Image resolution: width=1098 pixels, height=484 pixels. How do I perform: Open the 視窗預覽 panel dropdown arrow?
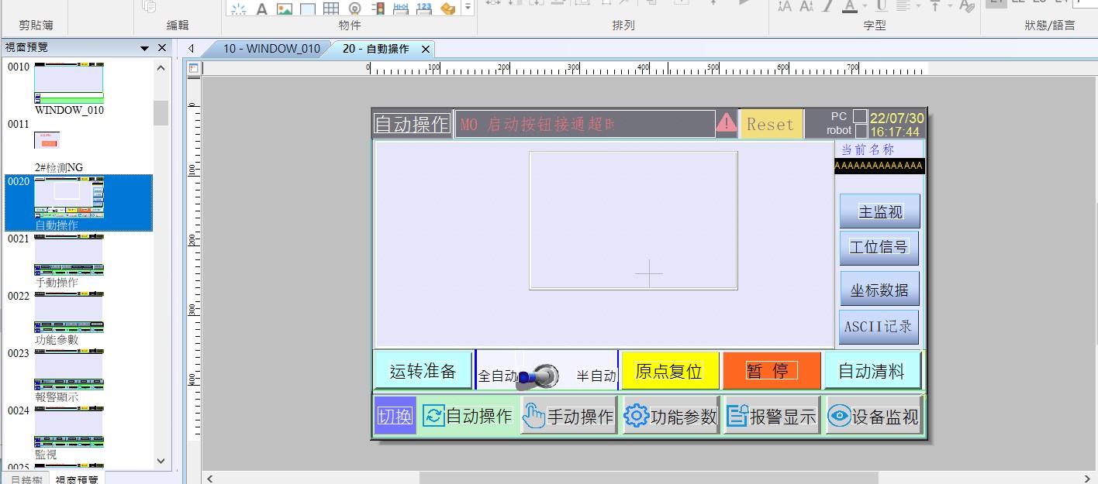[144, 48]
